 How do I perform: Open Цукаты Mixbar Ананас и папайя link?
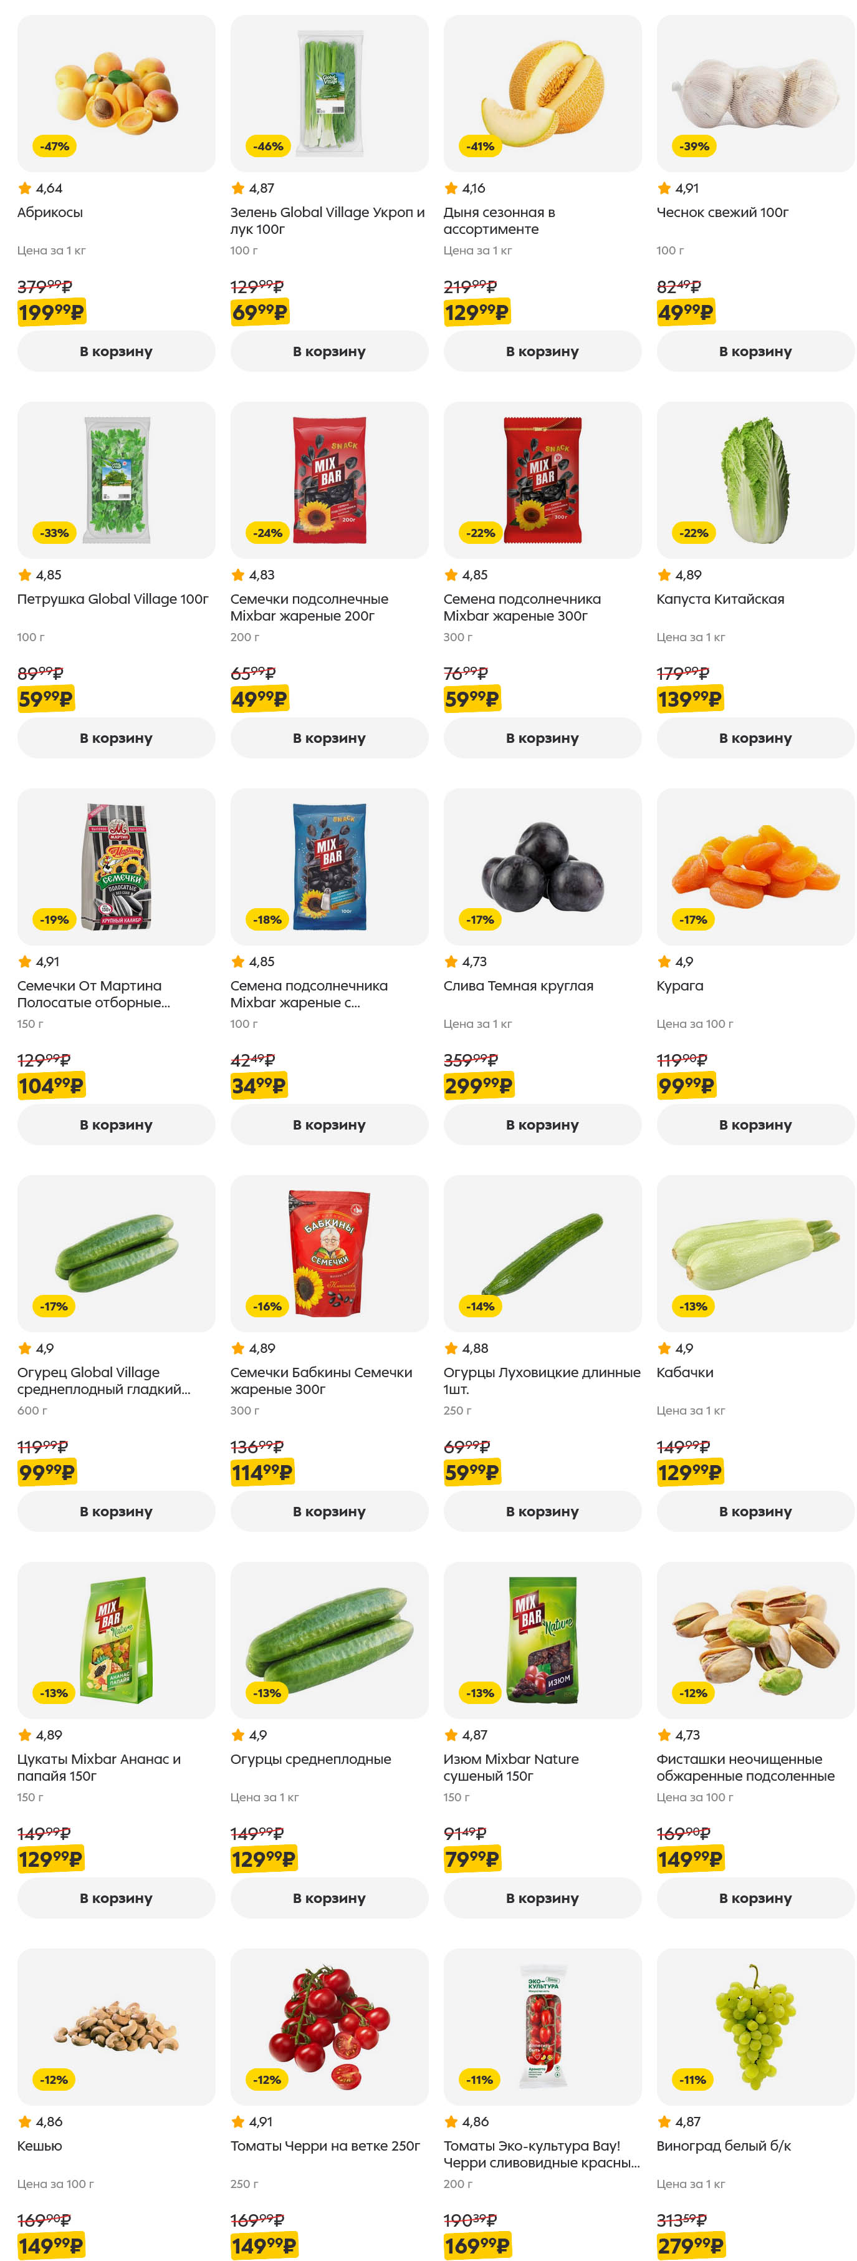[98, 1767]
